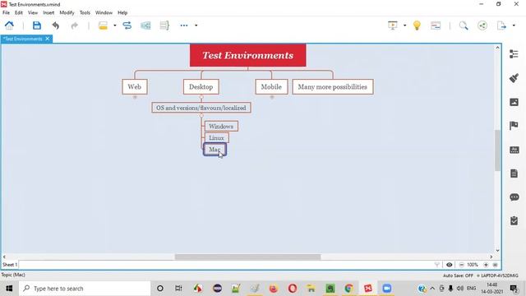This screenshot has width=526, height=296.
Task: Select the Test Environments central topic
Action: (x=248, y=55)
